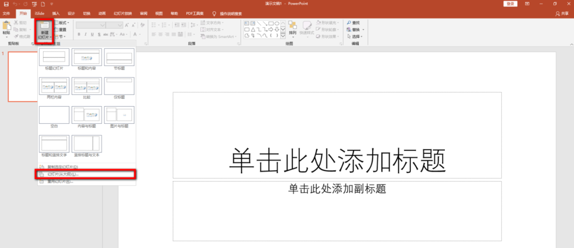Toggle Underline formatting button
This screenshot has height=248, width=574.
[x=92, y=35]
